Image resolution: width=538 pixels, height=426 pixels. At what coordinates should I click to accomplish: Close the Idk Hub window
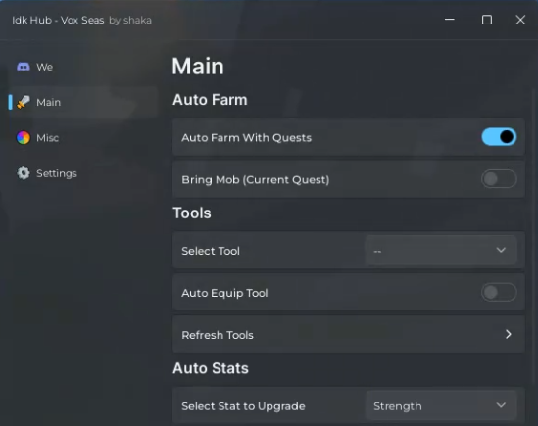(520, 20)
